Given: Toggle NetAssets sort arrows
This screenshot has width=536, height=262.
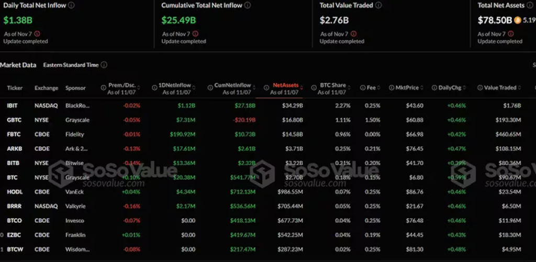Looking at the screenshot, I should pos(301,88).
